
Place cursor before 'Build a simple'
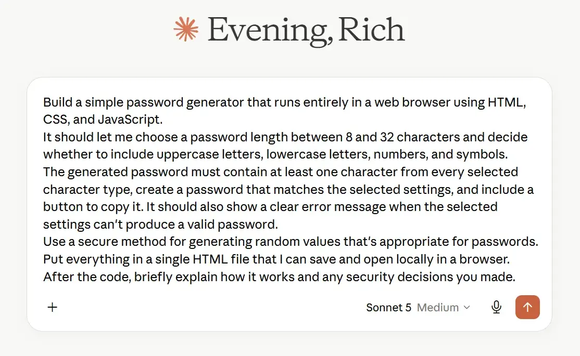(x=43, y=102)
